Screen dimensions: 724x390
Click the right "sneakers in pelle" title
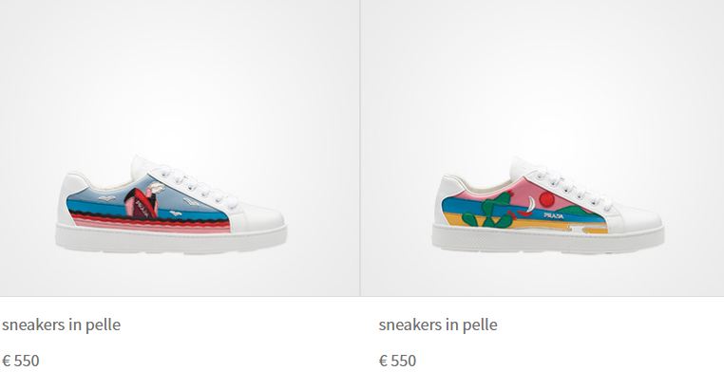coord(438,325)
